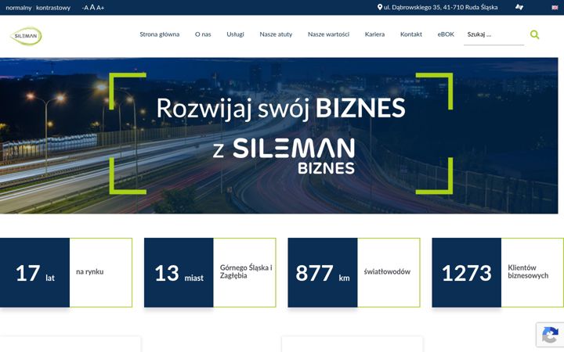This screenshot has width=564, height=352.
Task: Go to Nasze wartości
Action: tap(328, 34)
